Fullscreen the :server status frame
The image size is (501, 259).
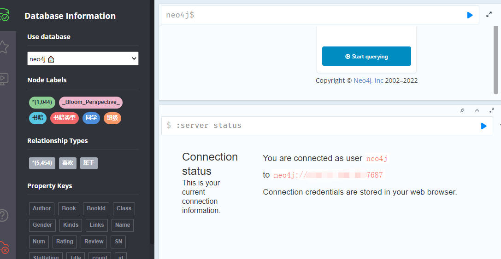491,110
